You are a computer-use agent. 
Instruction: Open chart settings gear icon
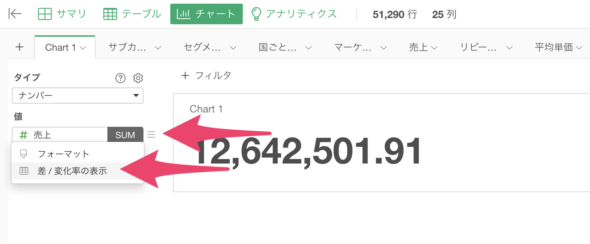[138, 78]
